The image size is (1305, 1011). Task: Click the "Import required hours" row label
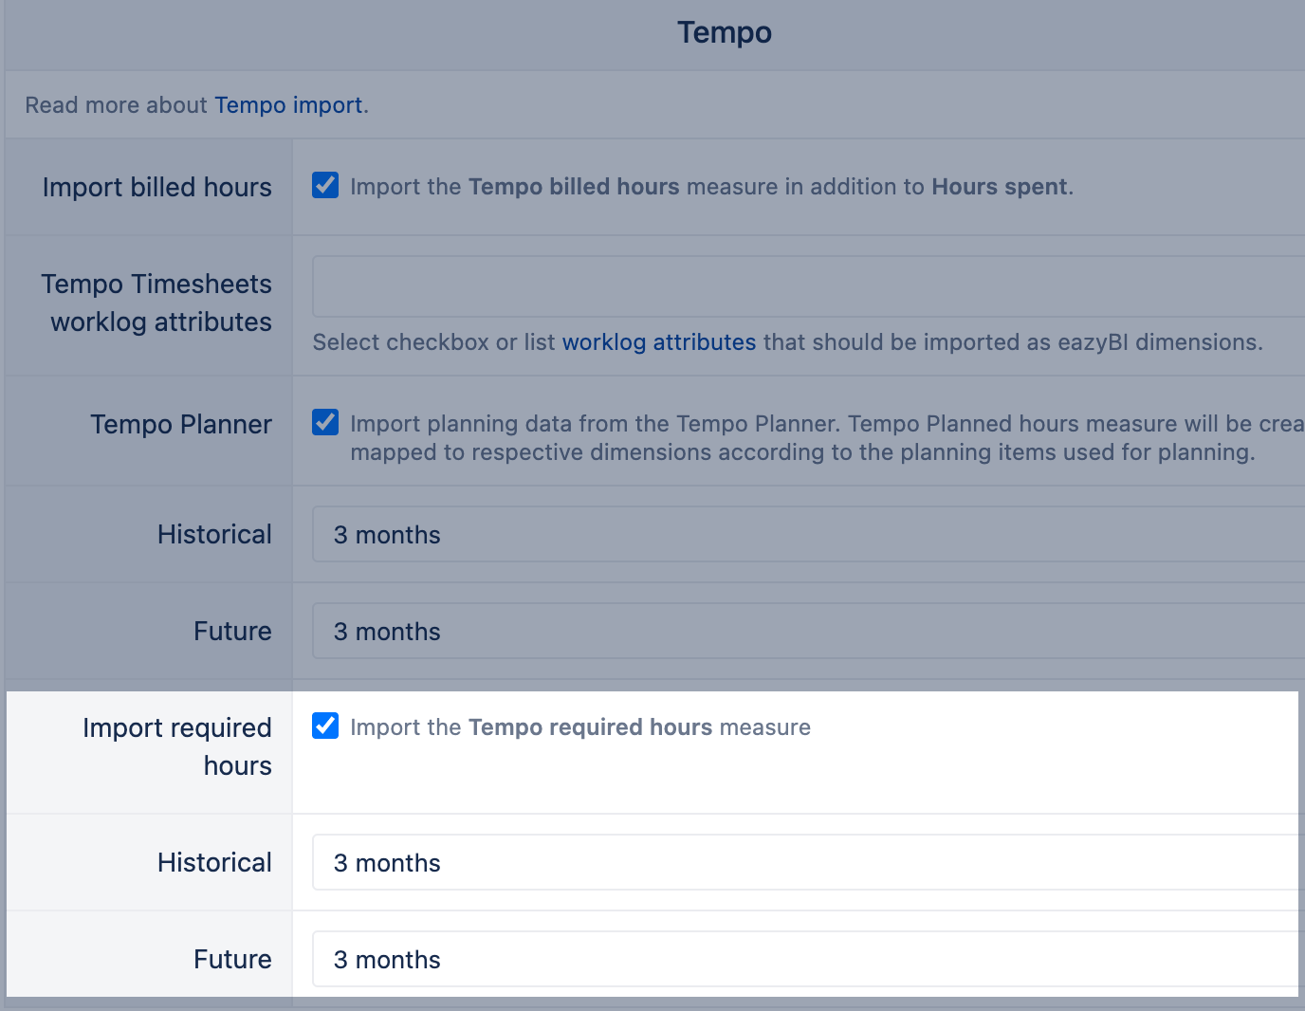coord(177,746)
